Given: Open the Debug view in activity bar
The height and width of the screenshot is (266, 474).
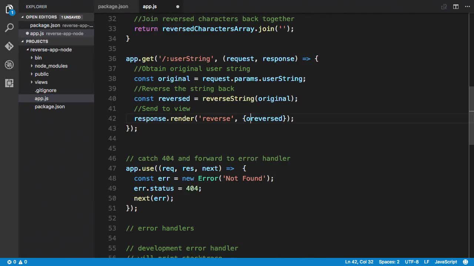Looking at the screenshot, I should click(9, 65).
